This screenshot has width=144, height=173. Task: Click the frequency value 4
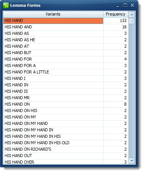pos(125,59)
